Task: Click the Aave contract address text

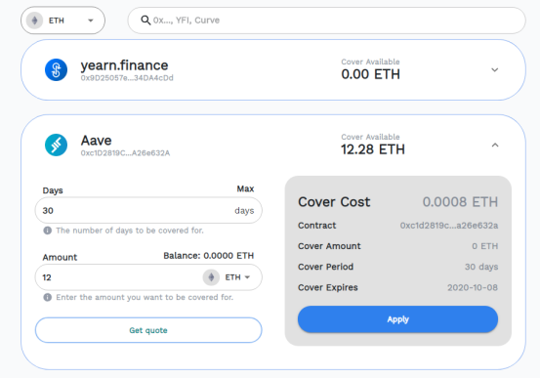Action: point(125,153)
